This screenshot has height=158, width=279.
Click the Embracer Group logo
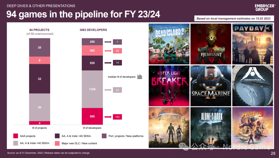click(x=265, y=8)
